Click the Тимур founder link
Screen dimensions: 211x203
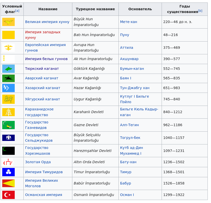(x=125, y=172)
